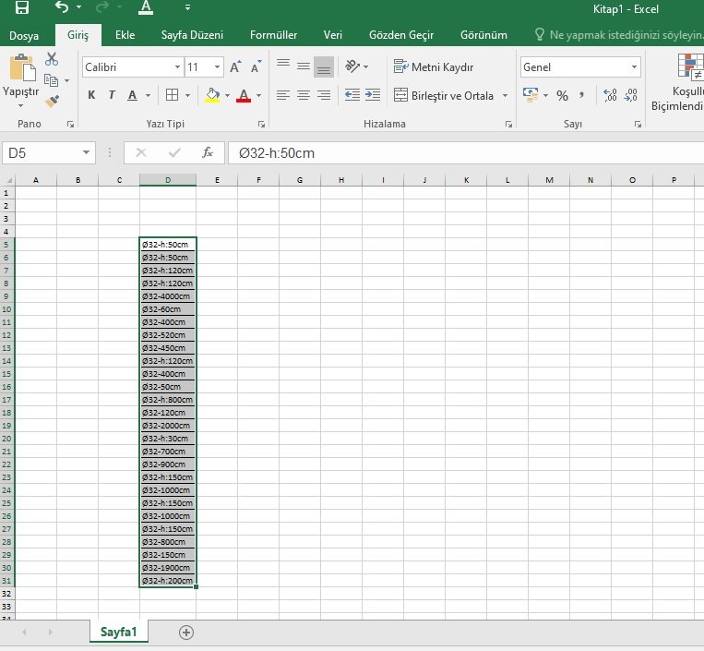Toggle bold formatting (K button)
The height and width of the screenshot is (651, 704).
coord(91,95)
